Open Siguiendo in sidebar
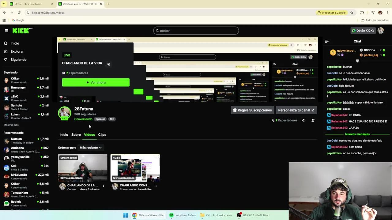 18,60
